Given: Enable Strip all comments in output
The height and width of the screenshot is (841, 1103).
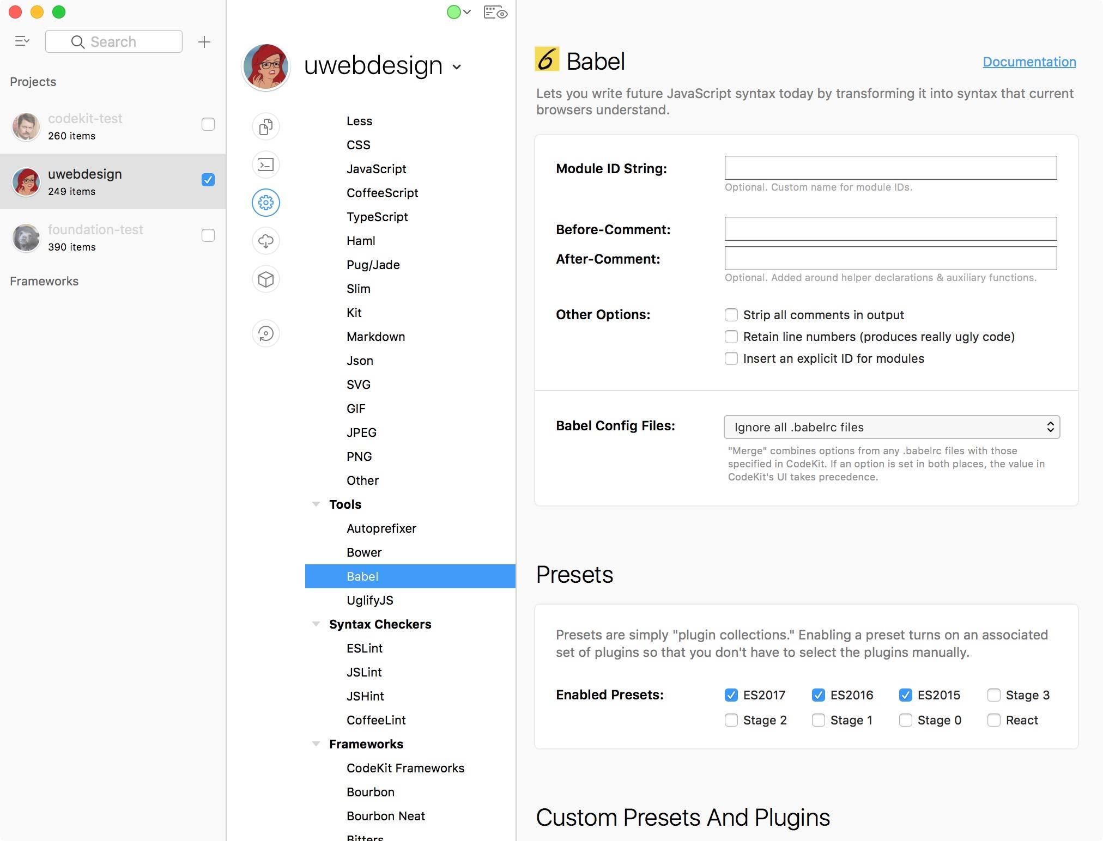Looking at the screenshot, I should tap(731, 315).
